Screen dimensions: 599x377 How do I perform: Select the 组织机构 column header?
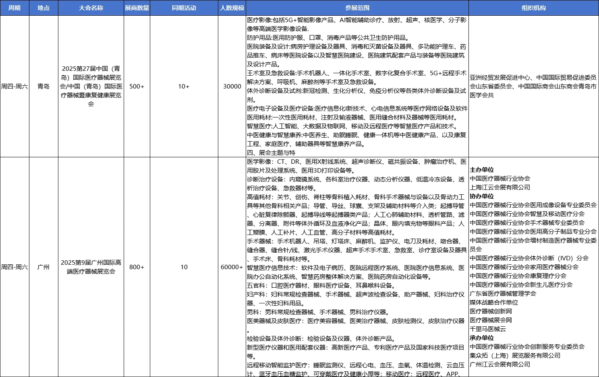(x=534, y=8)
